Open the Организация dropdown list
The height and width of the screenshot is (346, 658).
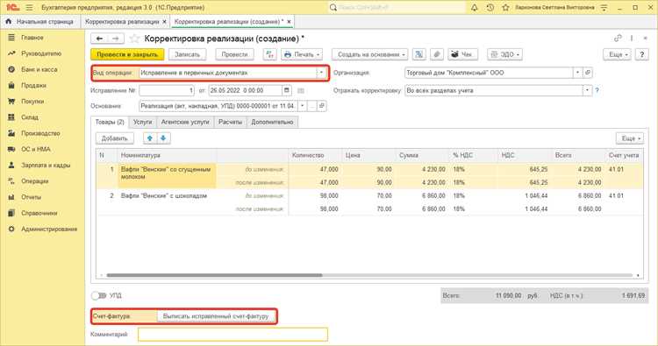pyautogui.click(x=578, y=73)
